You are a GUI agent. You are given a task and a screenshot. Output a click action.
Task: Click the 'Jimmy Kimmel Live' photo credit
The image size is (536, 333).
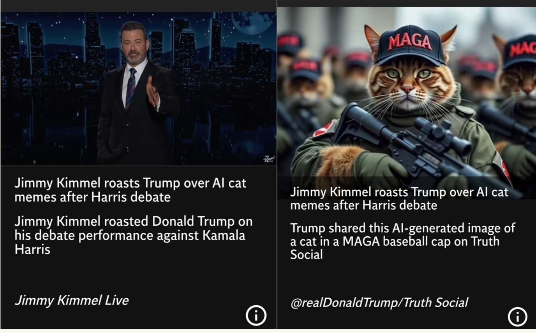pos(72,300)
